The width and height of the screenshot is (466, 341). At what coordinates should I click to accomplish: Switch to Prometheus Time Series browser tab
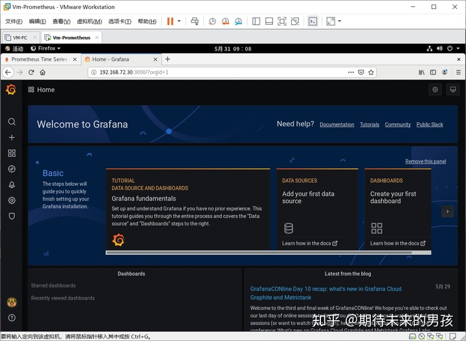[39, 60]
